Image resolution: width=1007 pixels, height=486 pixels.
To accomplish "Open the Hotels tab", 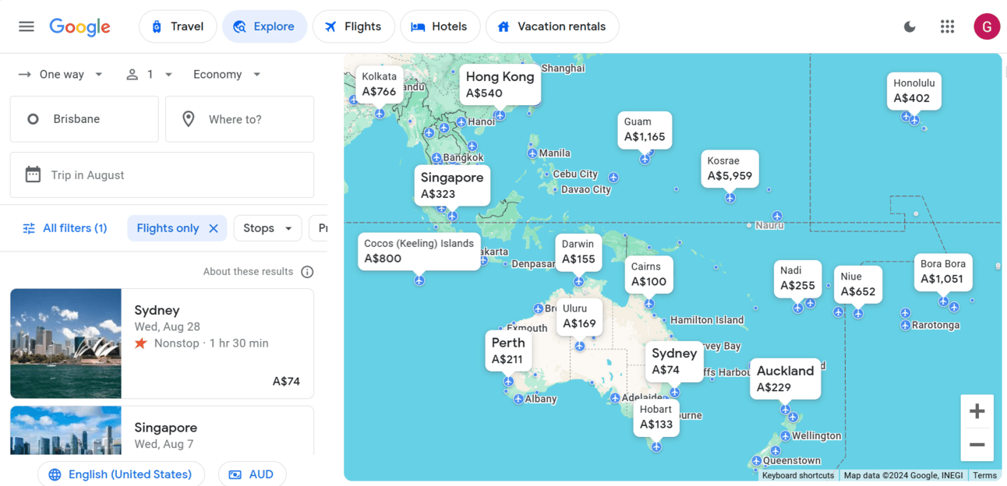I will point(440,26).
